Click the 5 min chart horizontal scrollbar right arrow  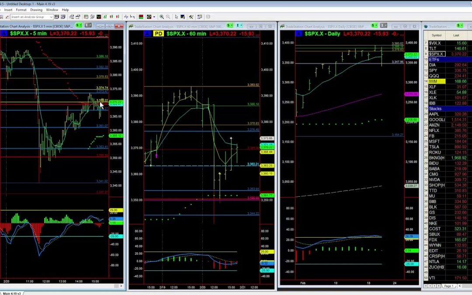[121, 286]
